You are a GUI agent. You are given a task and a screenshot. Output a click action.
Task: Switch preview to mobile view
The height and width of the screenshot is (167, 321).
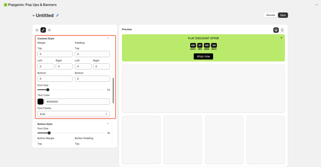click(x=282, y=30)
